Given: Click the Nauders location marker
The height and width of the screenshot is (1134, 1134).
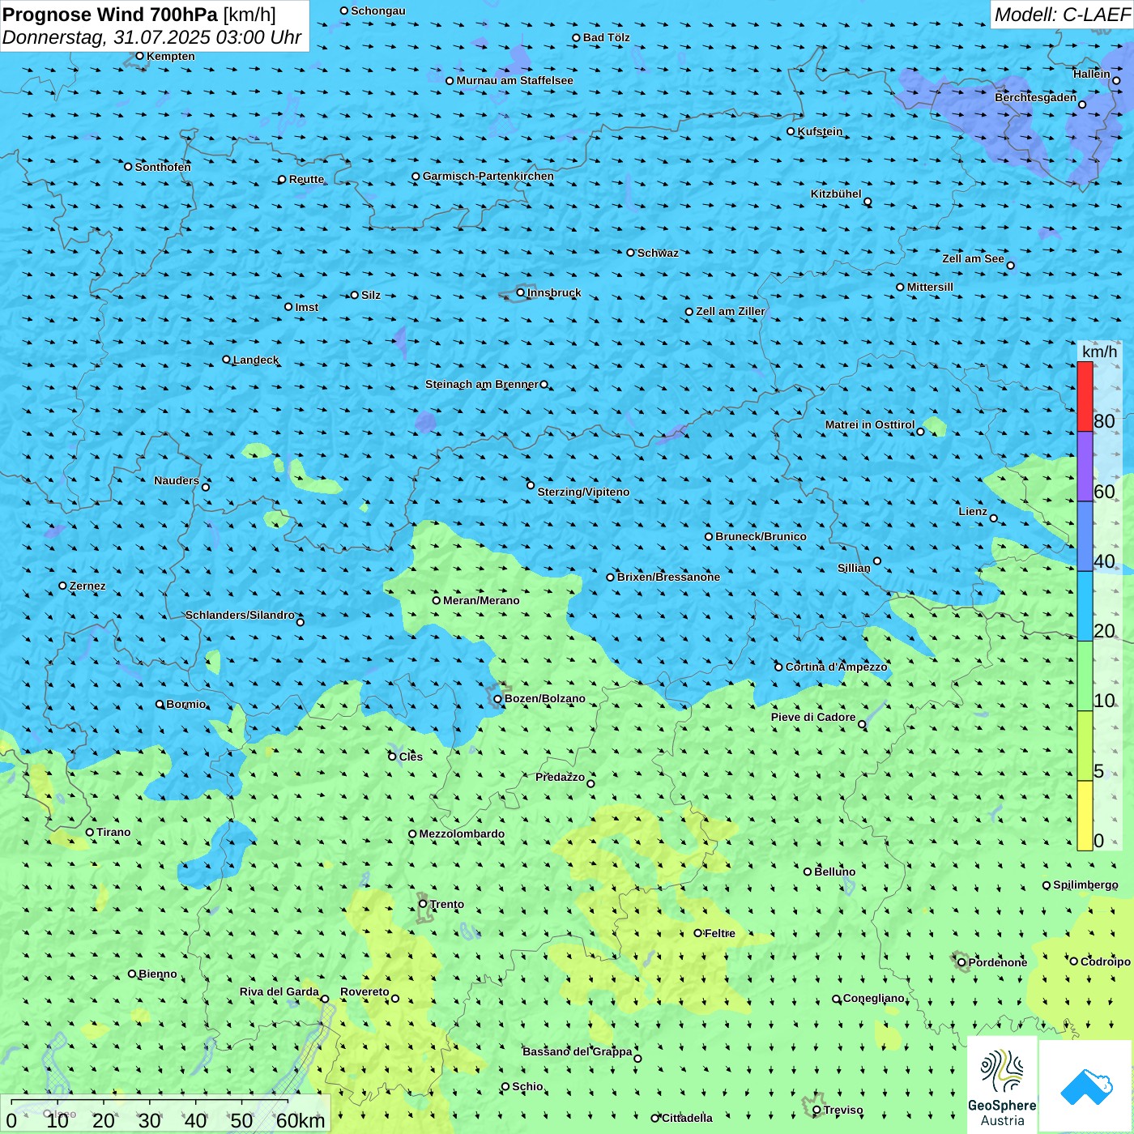Looking at the screenshot, I should [206, 487].
